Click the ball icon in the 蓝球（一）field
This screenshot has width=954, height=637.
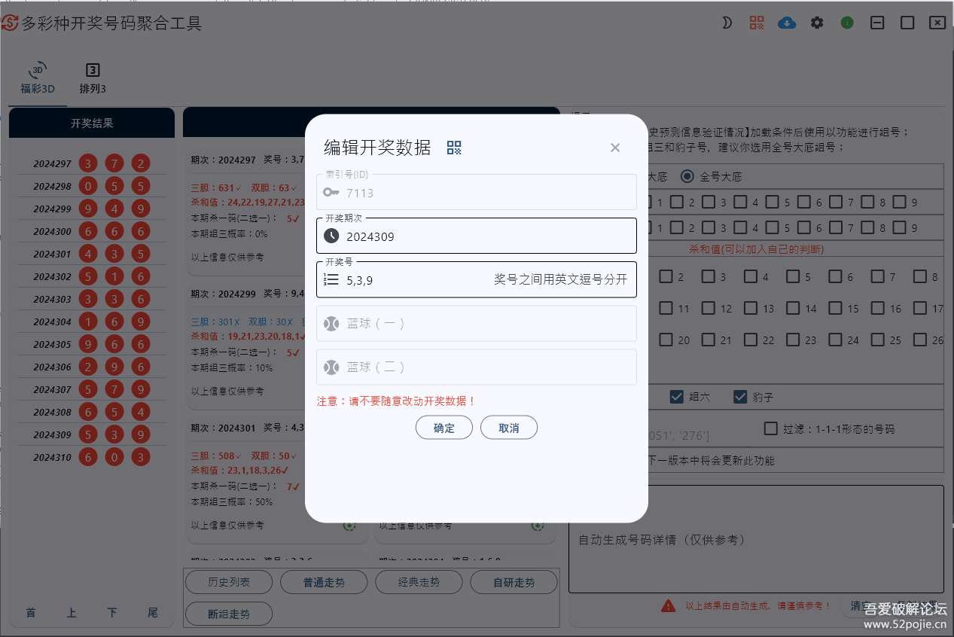point(331,324)
